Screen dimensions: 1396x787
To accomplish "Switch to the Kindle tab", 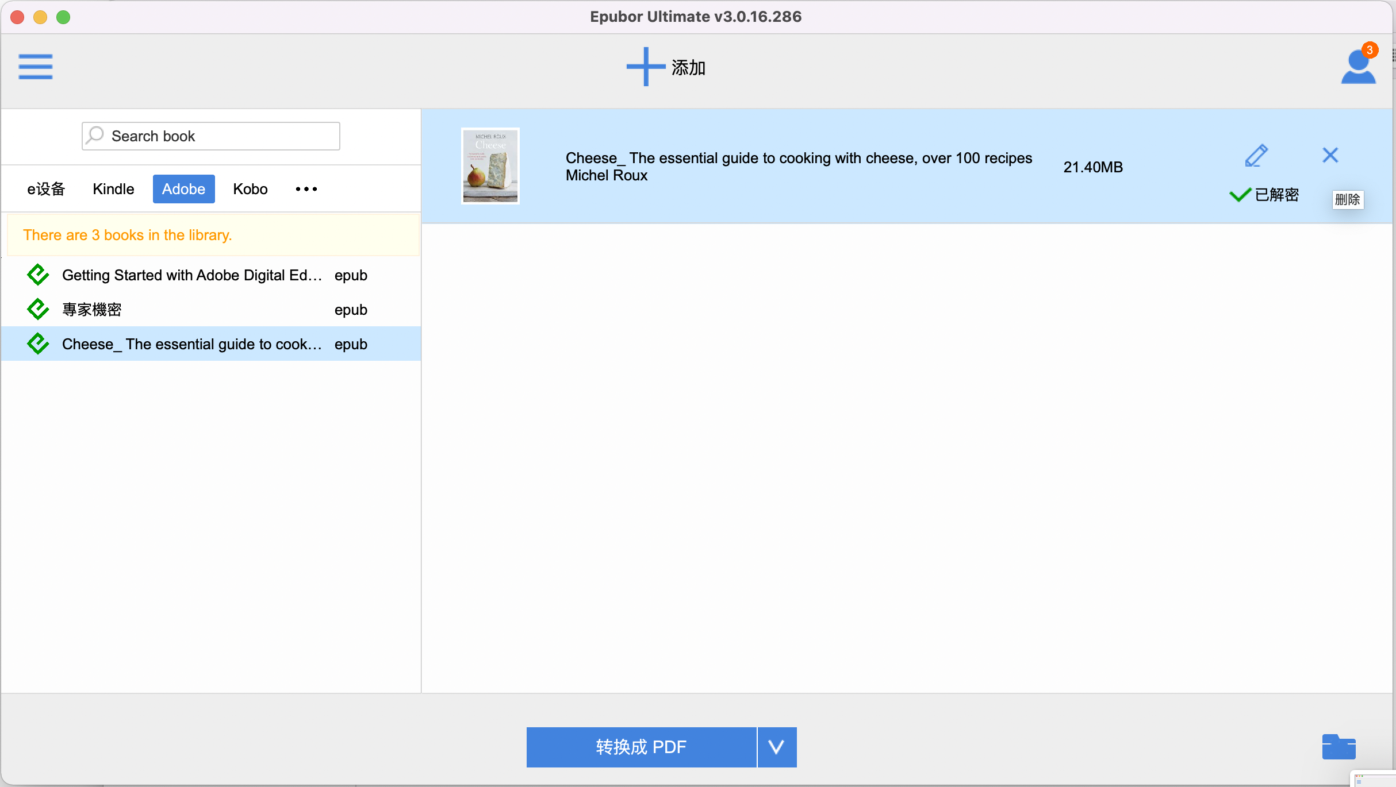I will click(x=113, y=189).
